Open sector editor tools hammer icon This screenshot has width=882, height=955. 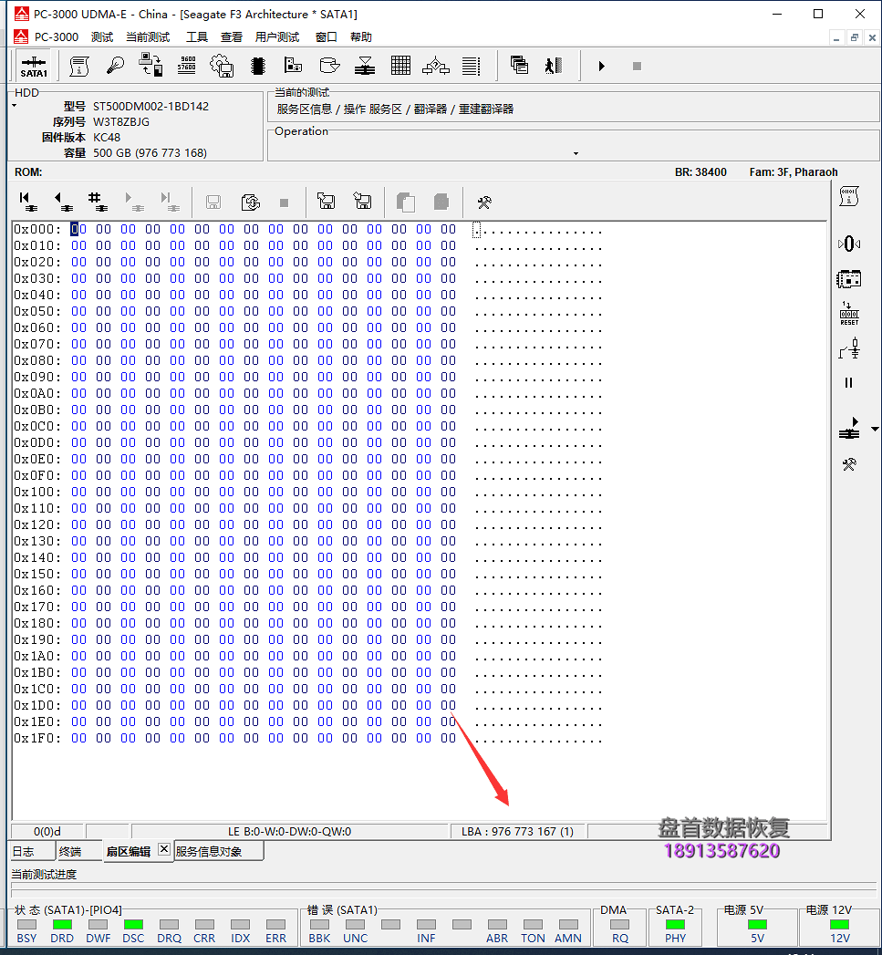(x=484, y=202)
